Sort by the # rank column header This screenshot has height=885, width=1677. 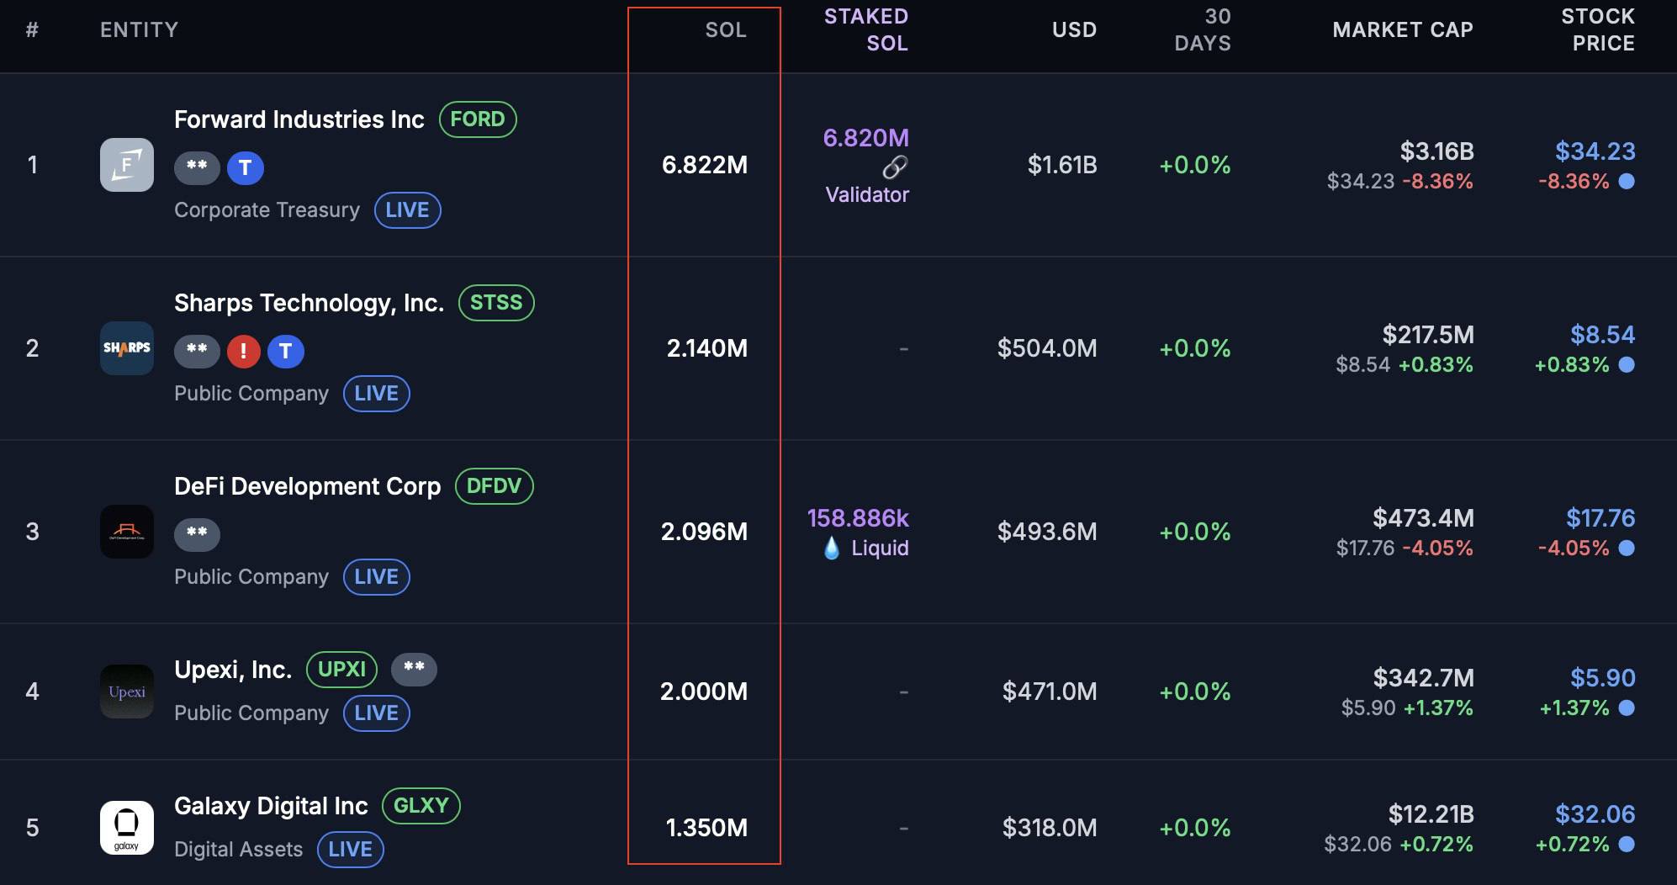pos(32,30)
